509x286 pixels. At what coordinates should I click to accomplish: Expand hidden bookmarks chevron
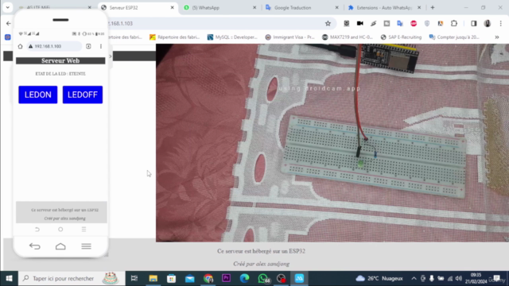pyautogui.click(x=497, y=37)
